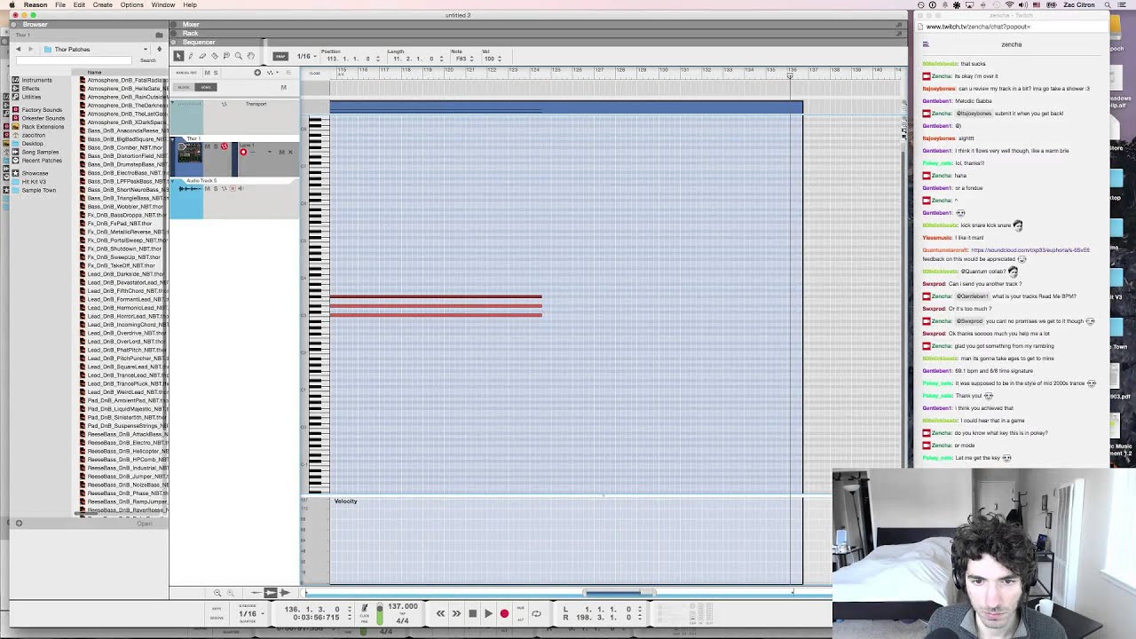Select Factory Sounds in browser
Viewport: 1136px width, 639px height.
[x=42, y=110]
